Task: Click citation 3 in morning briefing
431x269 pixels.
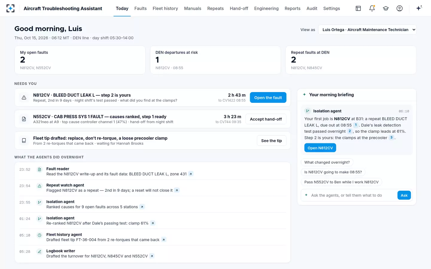Action: click(391, 137)
